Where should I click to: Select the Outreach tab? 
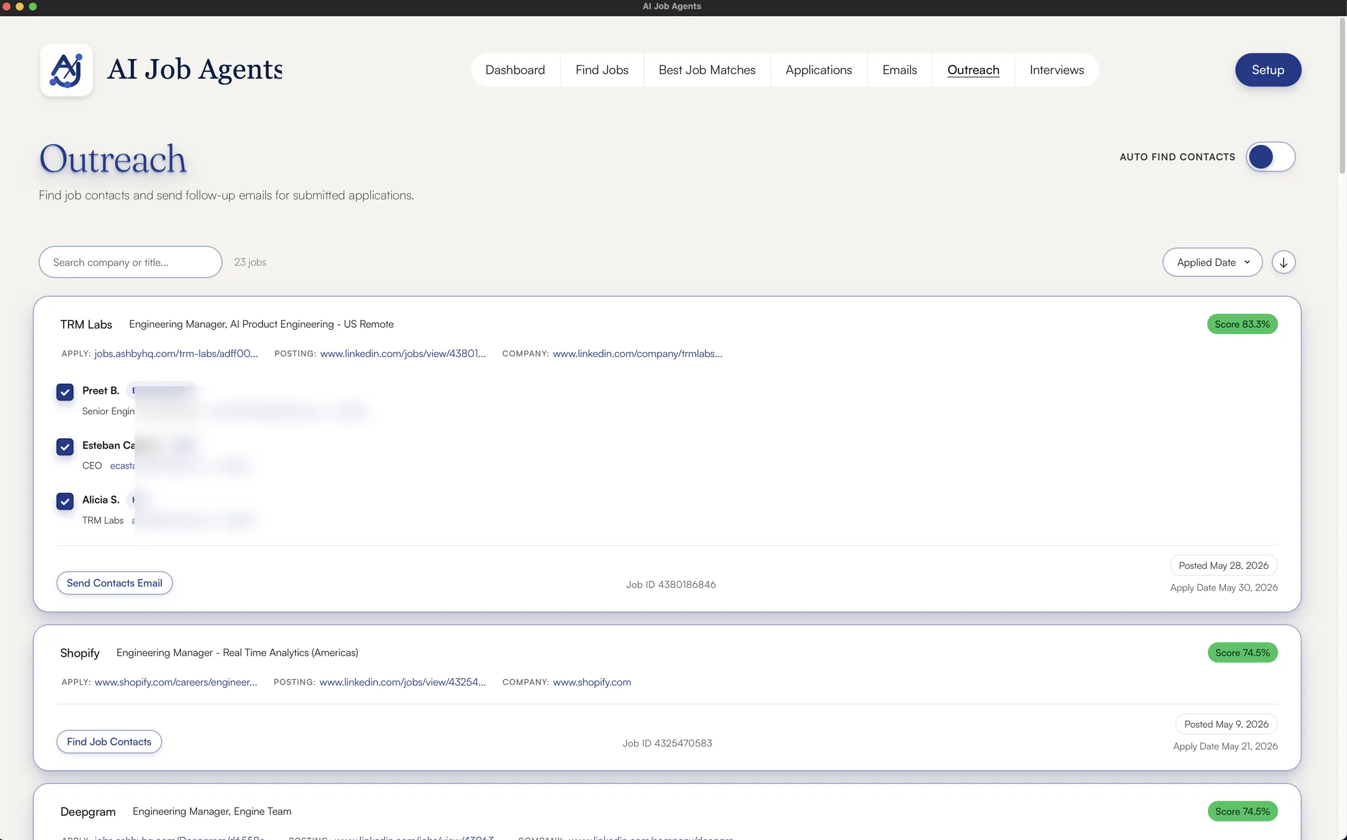click(973, 70)
